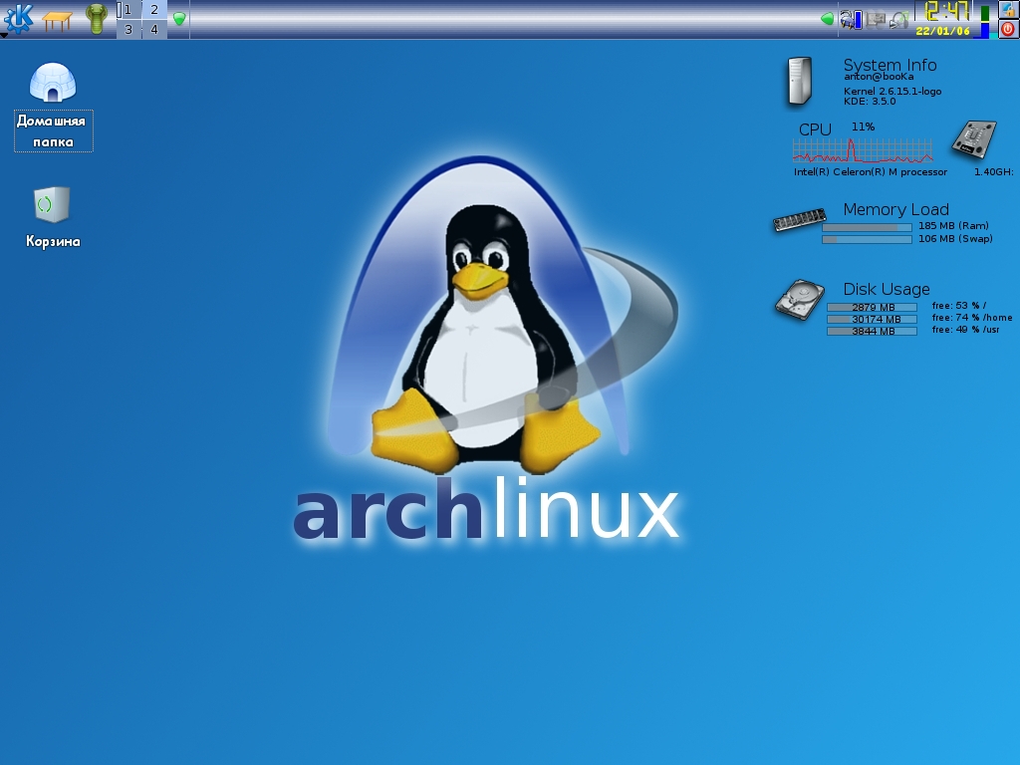Click the 3844 MB disk bar
The image size is (1020, 765).
pos(872,331)
